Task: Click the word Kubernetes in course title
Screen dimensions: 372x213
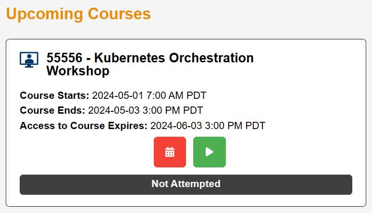Action: 130,58
